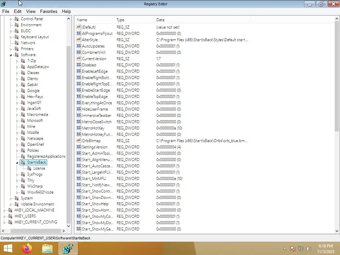This screenshot has height=255, width=340.
Task: Select the AutoUpdates value name
Action: 93,46
